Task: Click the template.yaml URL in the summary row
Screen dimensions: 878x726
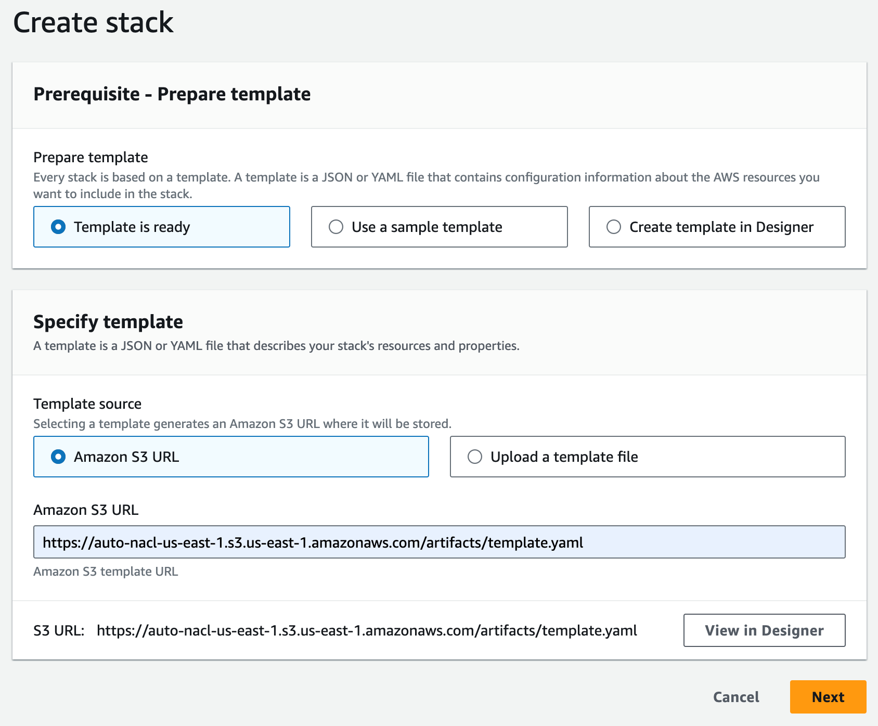Action: point(367,630)
